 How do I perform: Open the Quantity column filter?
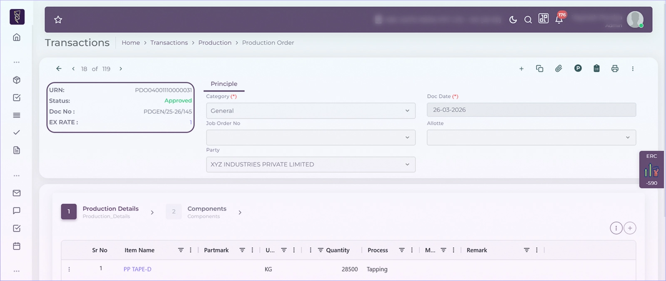coord(321,250)
